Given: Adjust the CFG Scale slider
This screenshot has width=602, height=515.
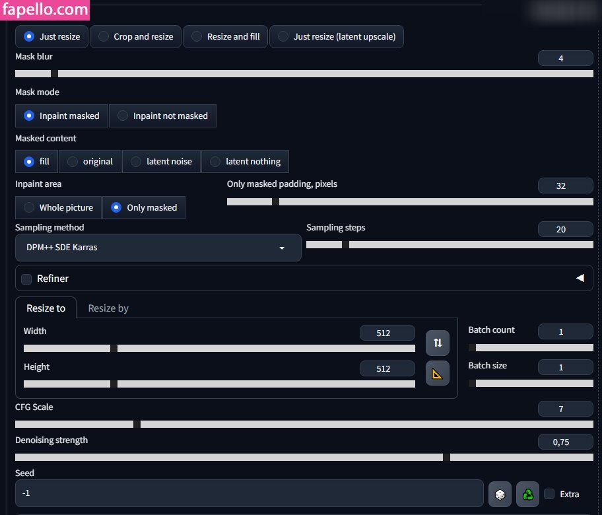Looking at the screenshot, I should (137, 424).
